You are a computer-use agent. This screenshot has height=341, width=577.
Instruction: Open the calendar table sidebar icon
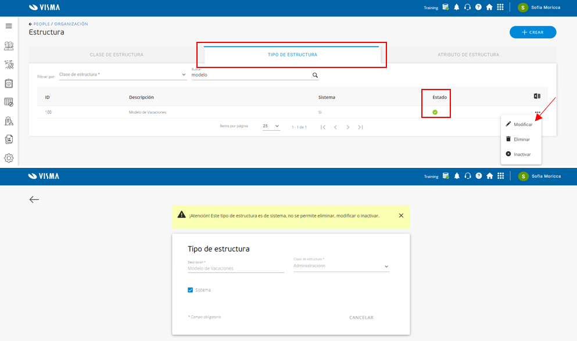pos(9,102)
